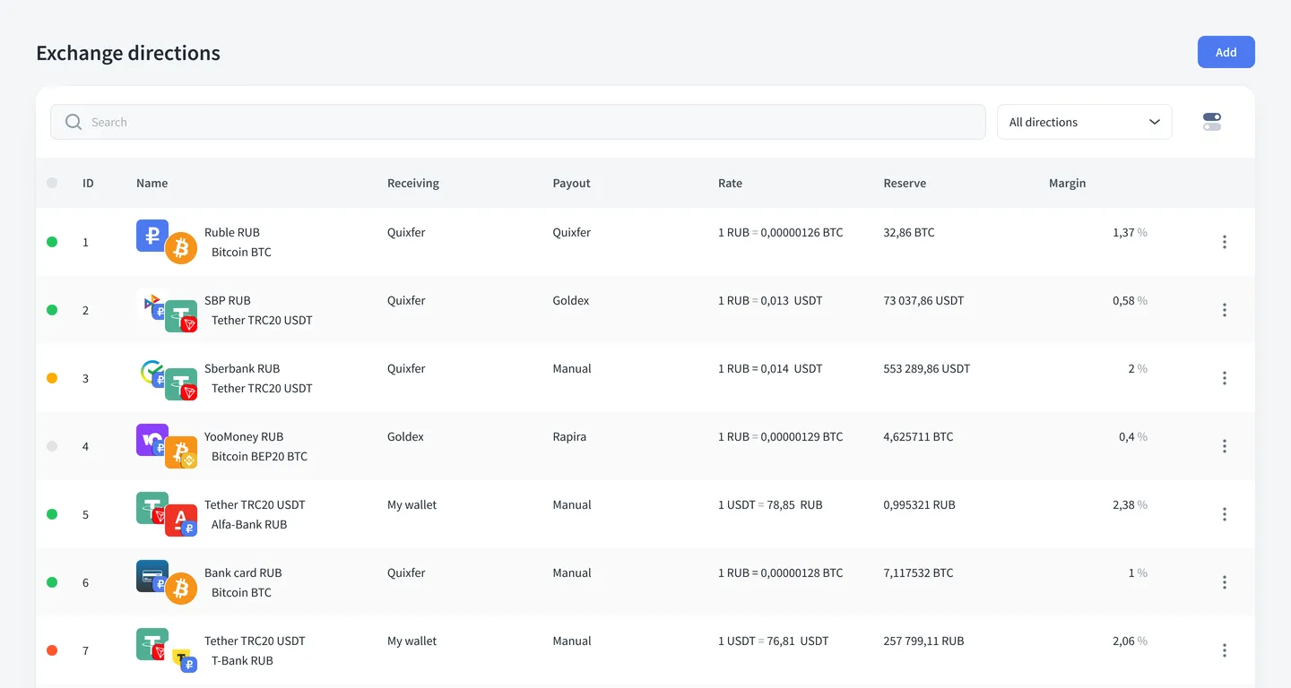The height and width of the screenshot is (688, 1291).
Task: Toggle orange status dot of direction 3
Action: (x=52, y=378)
